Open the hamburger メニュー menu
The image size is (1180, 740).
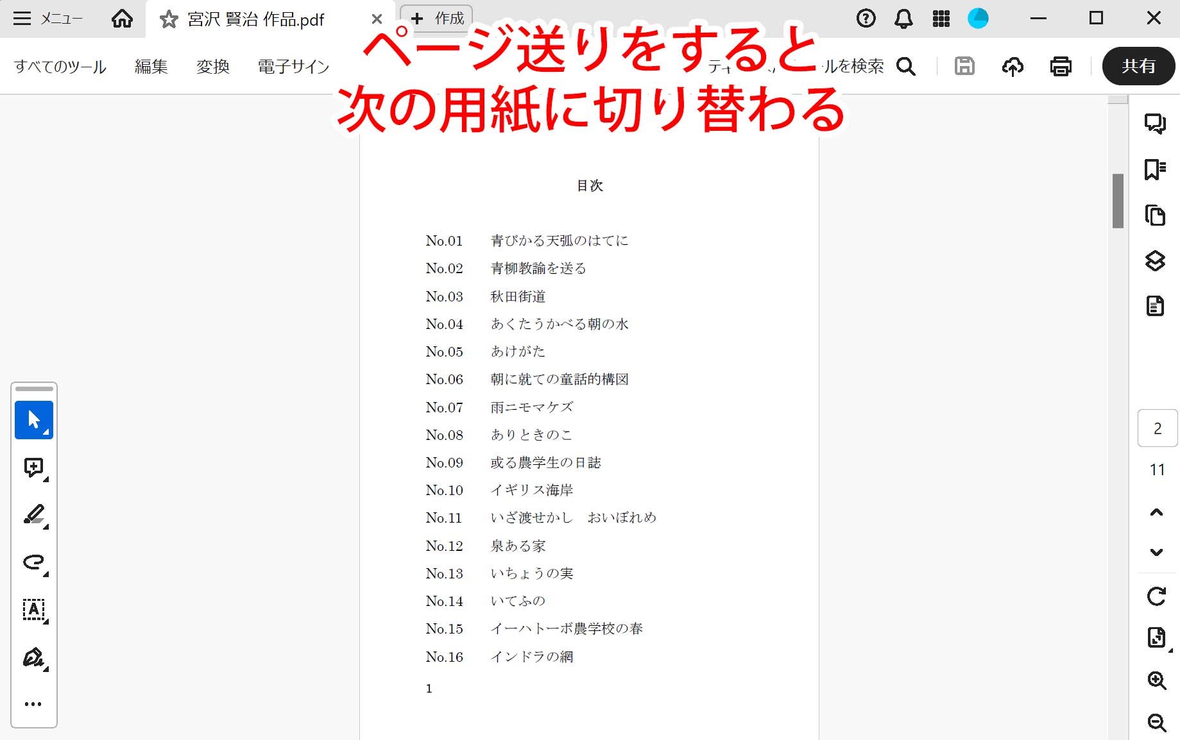pyautogui.click(x=48, y=19)
